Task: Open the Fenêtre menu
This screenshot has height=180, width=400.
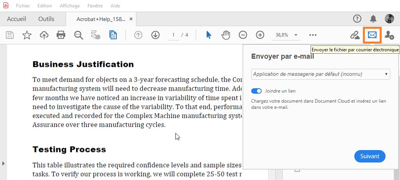Action: click(95, 5)
